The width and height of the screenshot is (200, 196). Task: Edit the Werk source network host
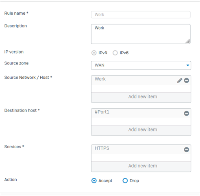point(180,80)
